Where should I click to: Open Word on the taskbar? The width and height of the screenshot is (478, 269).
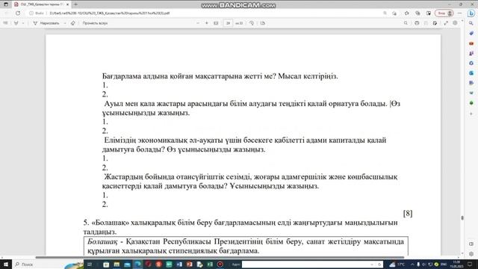coord(179,264)
